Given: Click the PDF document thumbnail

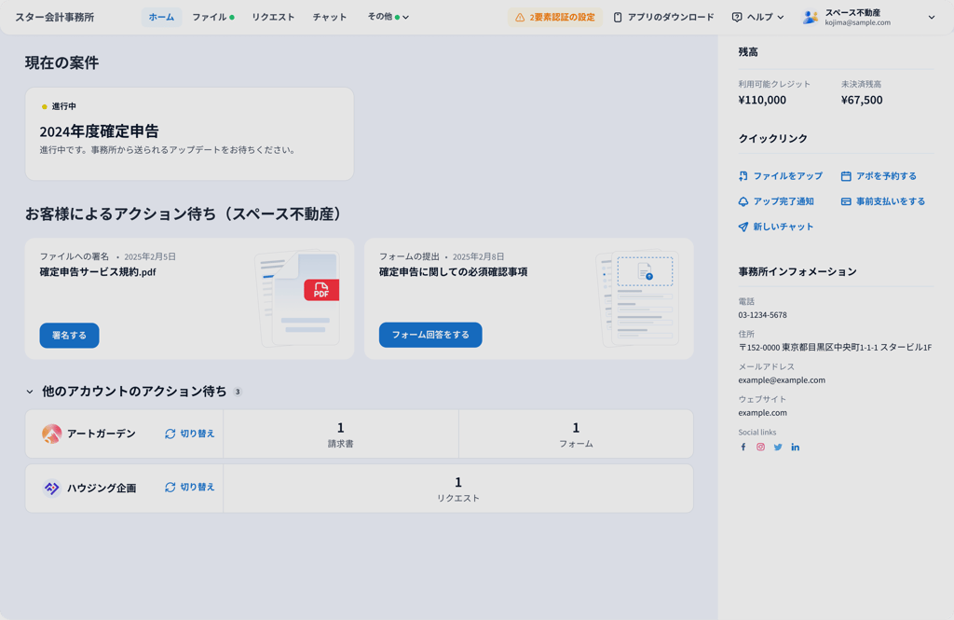Looking at the screenshot, I should (299, 297).
